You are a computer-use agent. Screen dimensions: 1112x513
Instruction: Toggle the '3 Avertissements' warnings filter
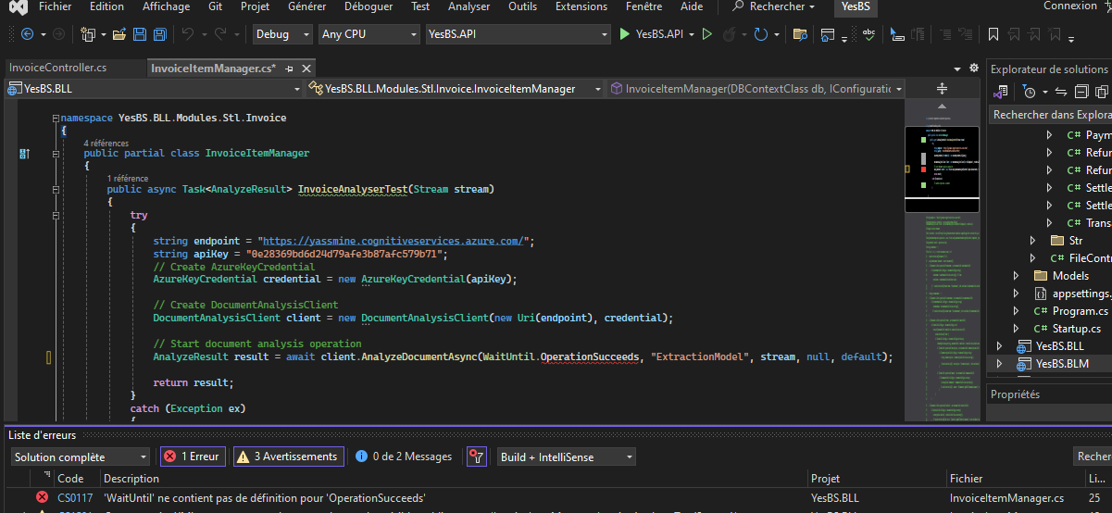(288, 457)
